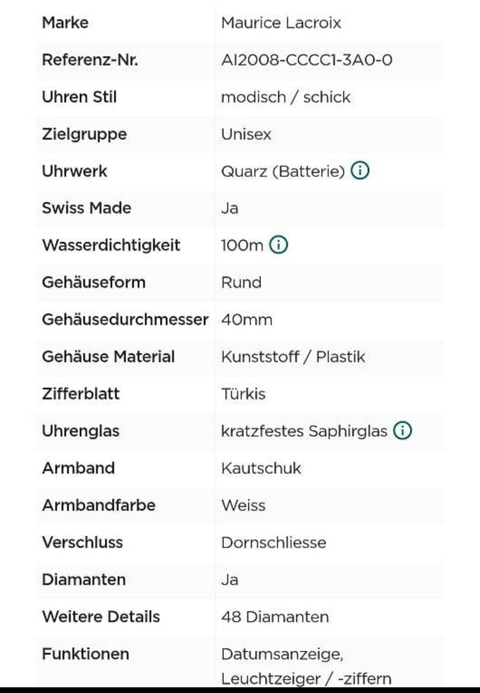Select the reference number AI2008-CCCC1-3A0-0
The height and width of the screenshot is (693, 480).
point(306,60)
